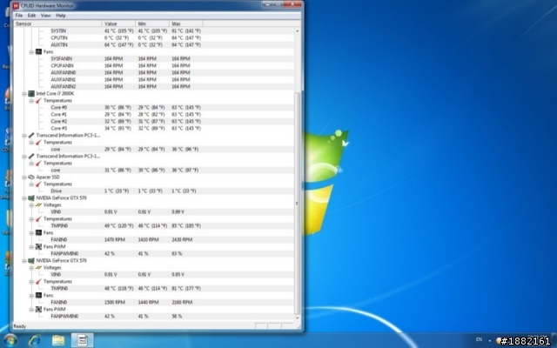
Task: Click the memory icon of Transcend above the 29 °C core row
Action: [x=31, y=136]
